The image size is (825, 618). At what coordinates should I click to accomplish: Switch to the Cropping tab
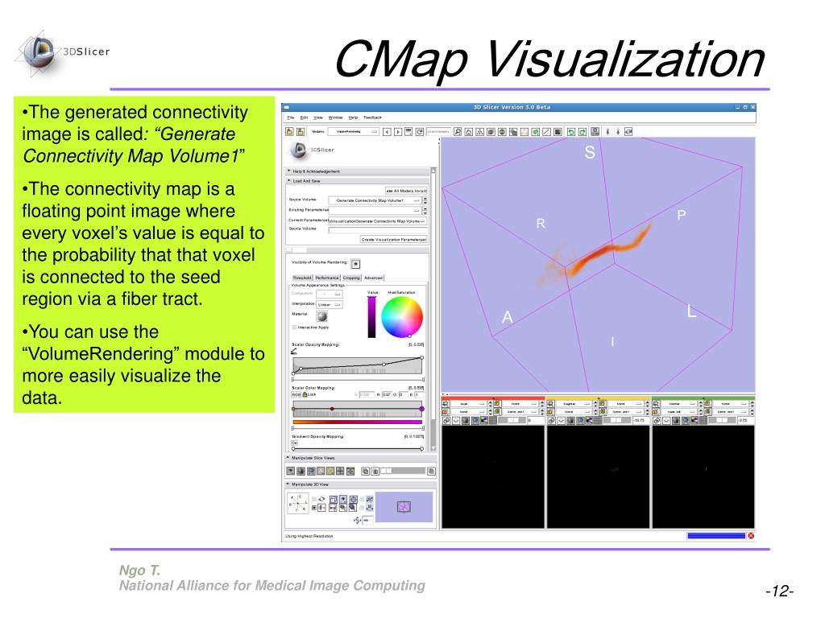coord(351,278)
